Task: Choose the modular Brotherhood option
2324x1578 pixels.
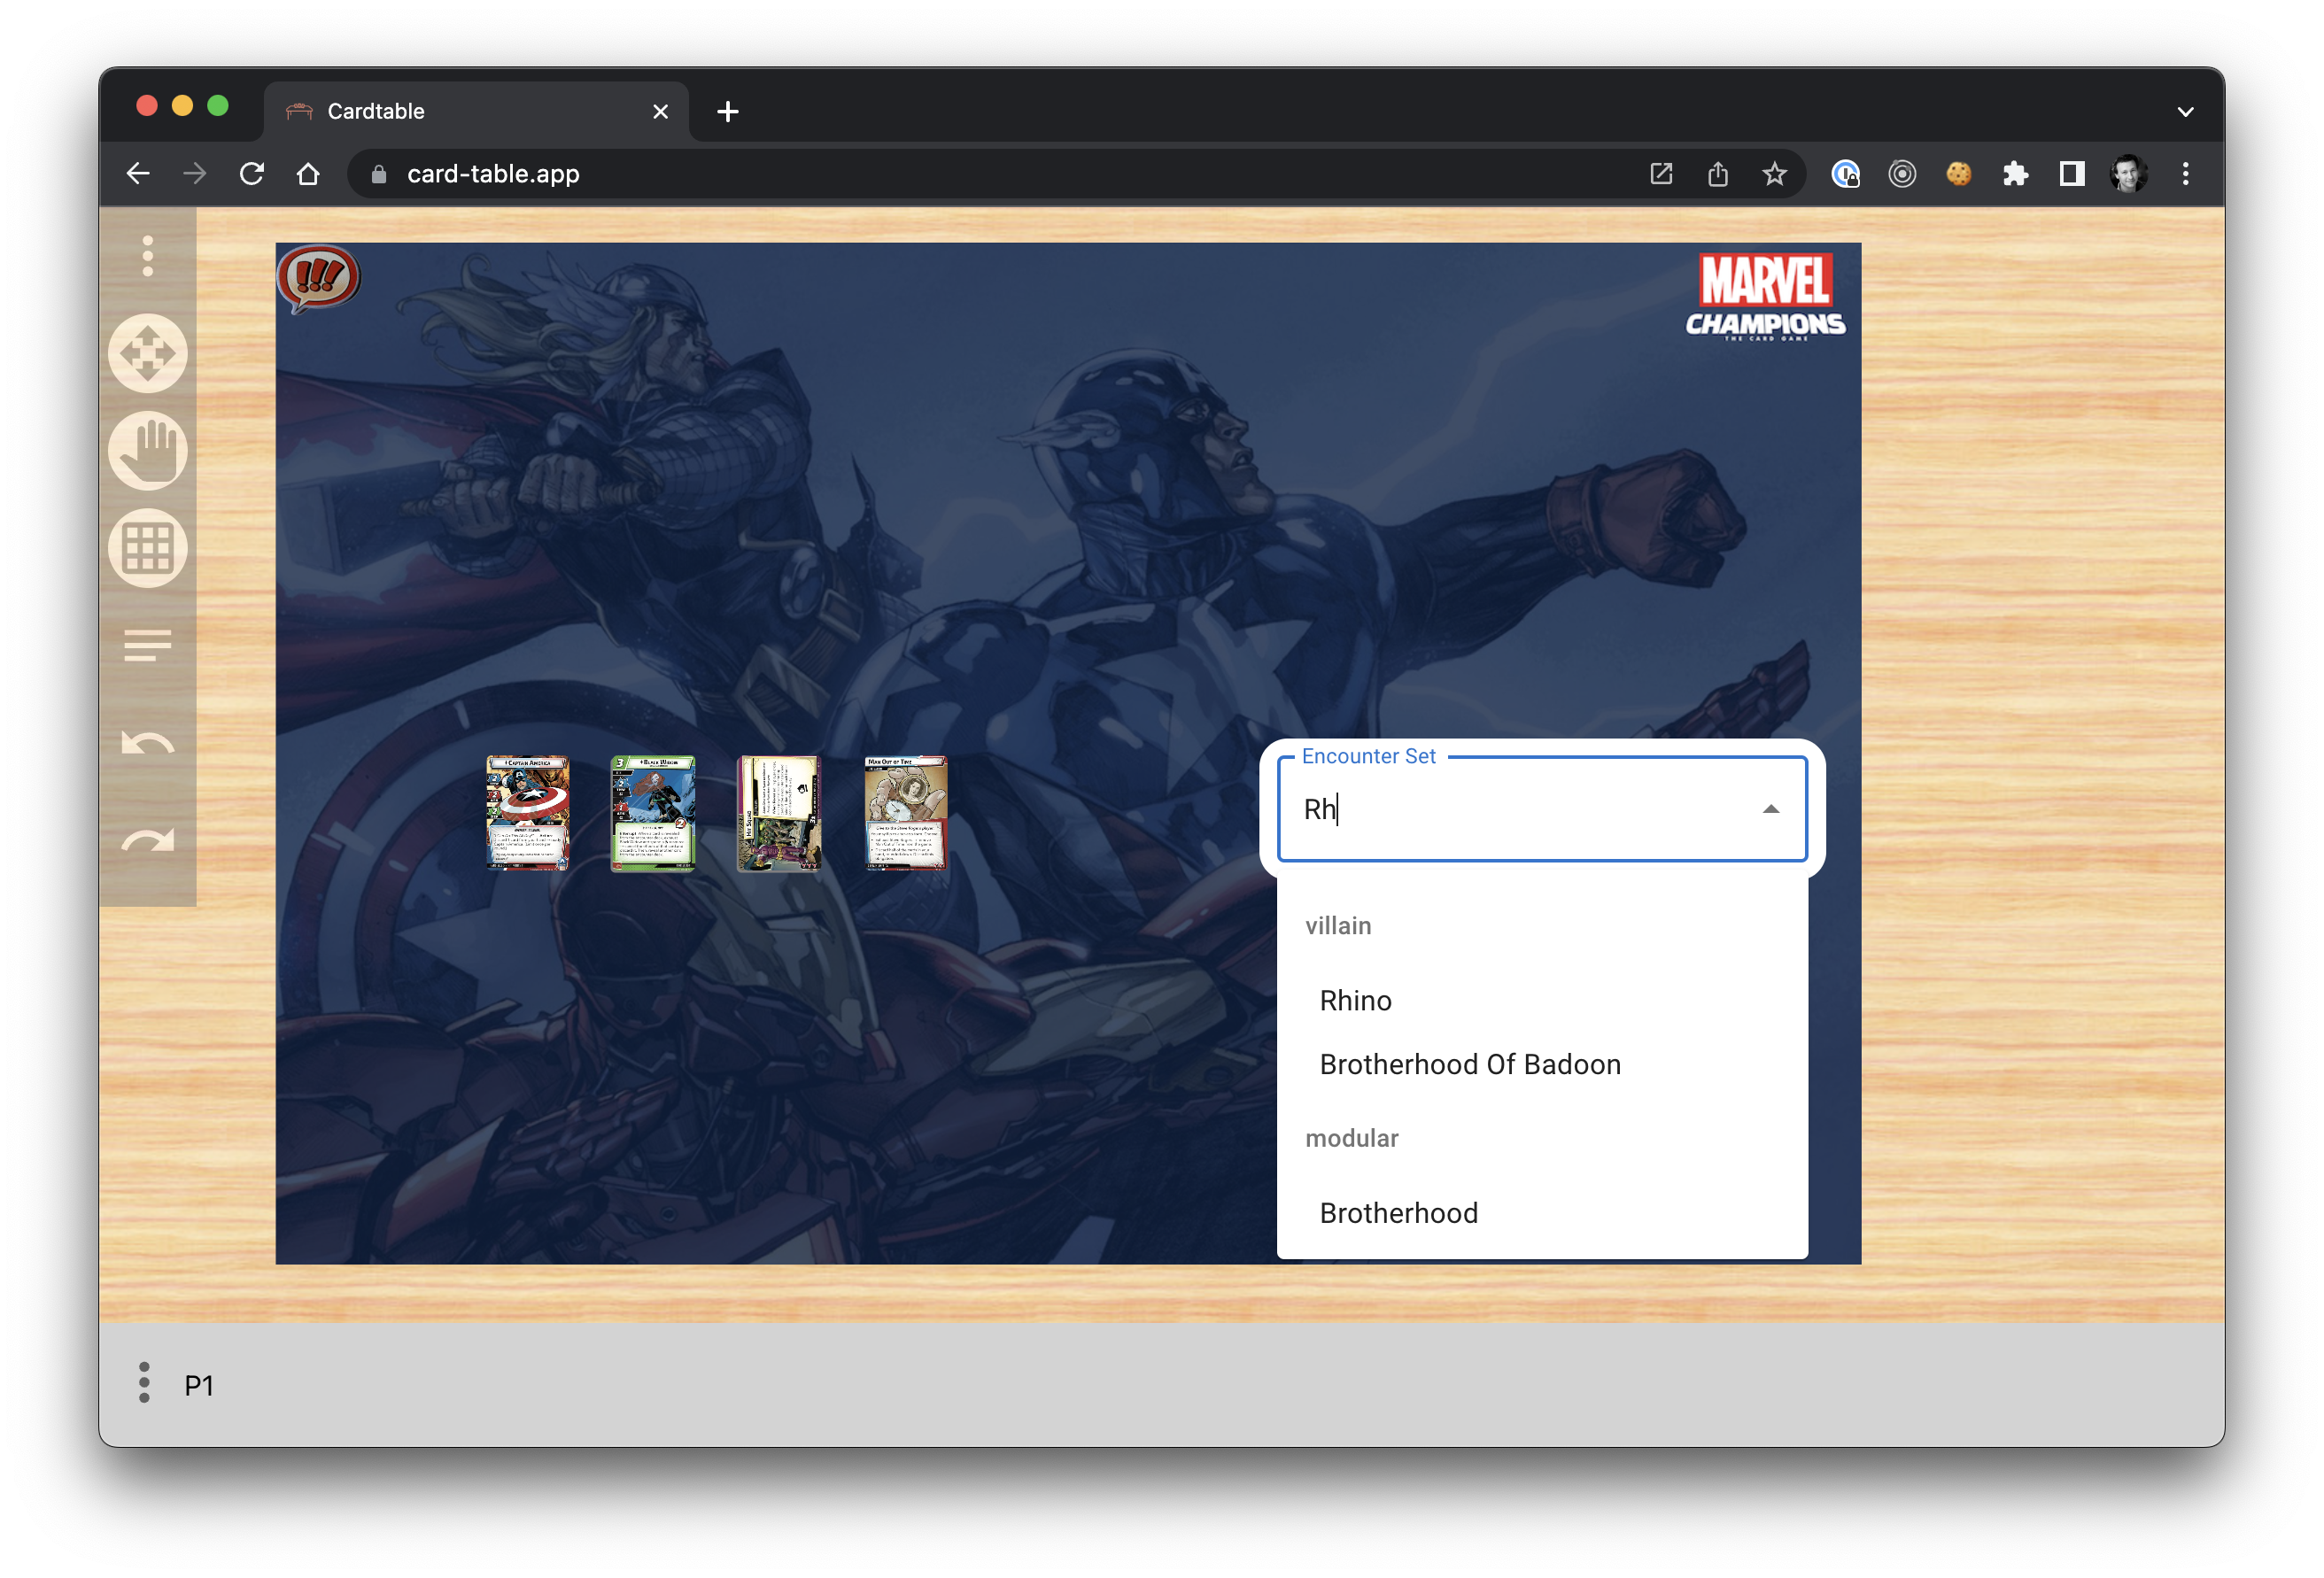Action: 1542,1213
